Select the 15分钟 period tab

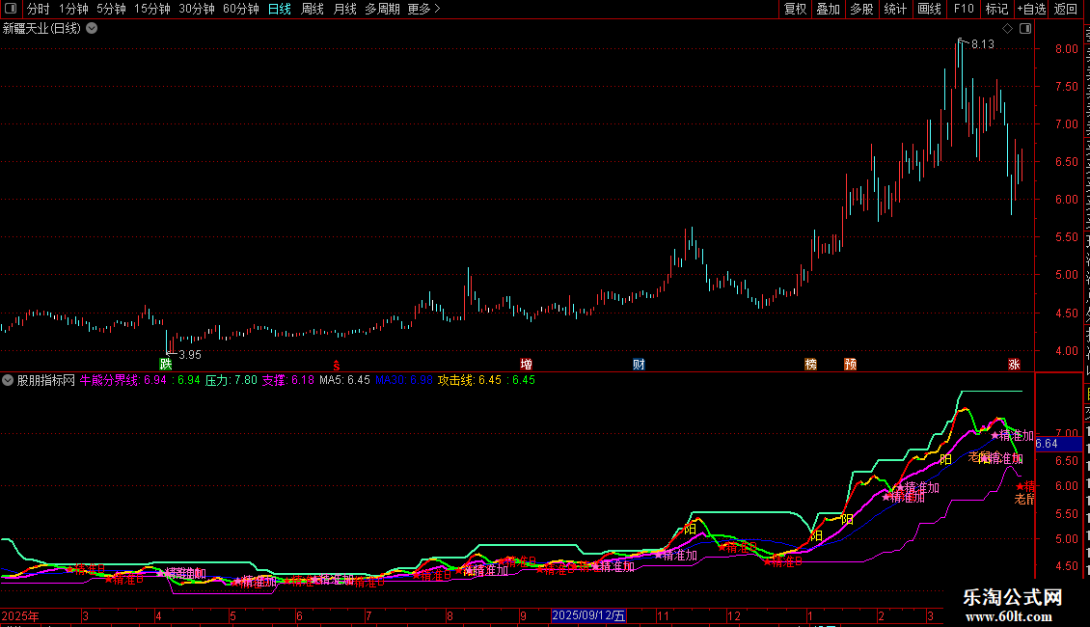tap(152, 9)
